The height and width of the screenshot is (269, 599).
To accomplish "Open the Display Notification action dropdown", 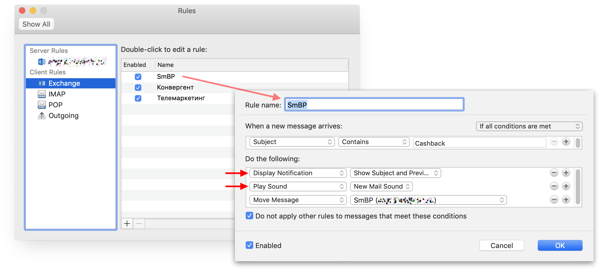I will [298, 173].
